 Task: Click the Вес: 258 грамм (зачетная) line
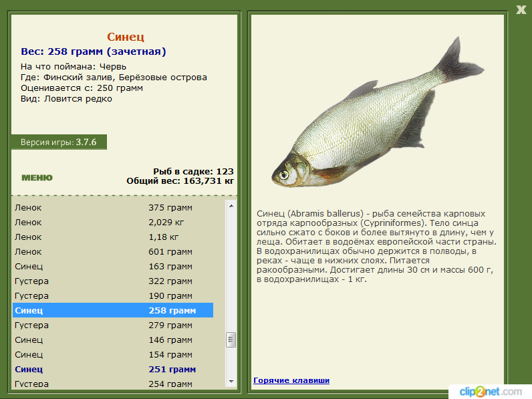94,51
